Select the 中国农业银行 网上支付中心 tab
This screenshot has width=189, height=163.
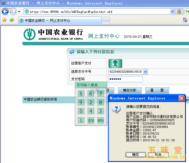point(59,21)
